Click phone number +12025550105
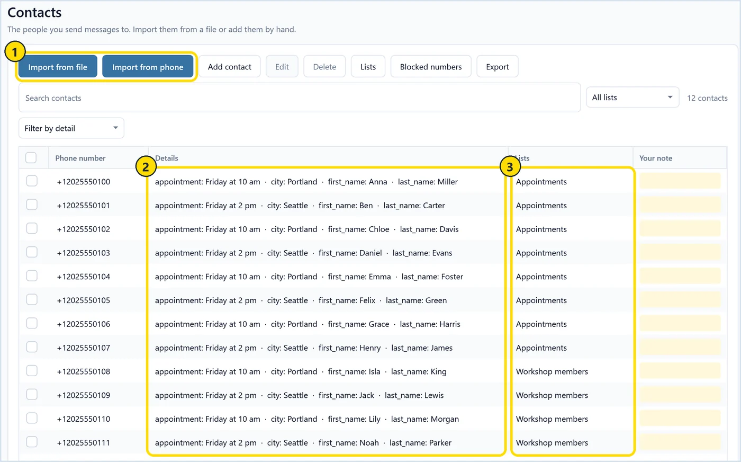 pyautogui.click(x=84, y=300)
